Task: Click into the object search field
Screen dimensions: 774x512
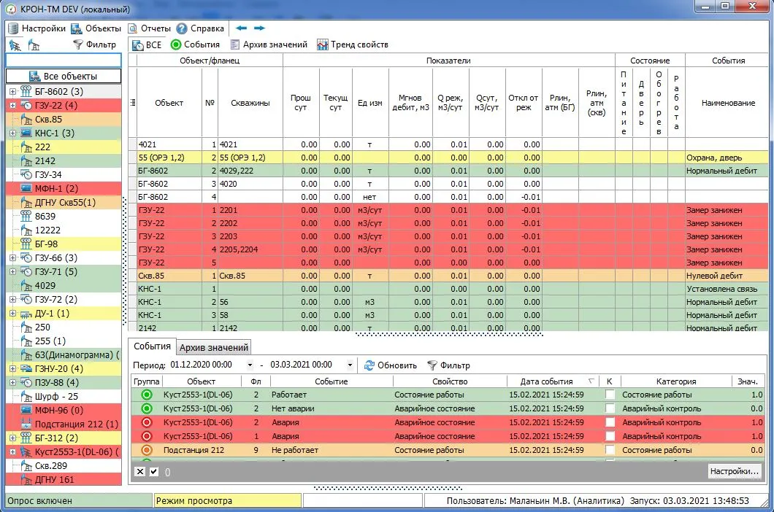Action: pyautogui.click(x=64, y=61)
